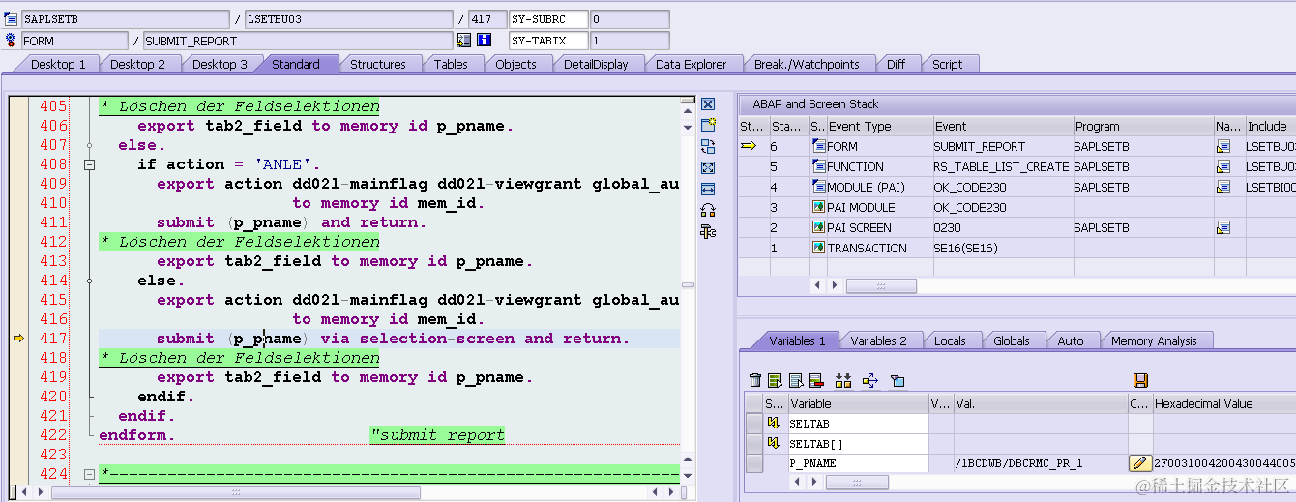
Task: Click the blue info icon beside SUBMIT_REPORT
Action: pyautogui.click(x=485, y=41)
